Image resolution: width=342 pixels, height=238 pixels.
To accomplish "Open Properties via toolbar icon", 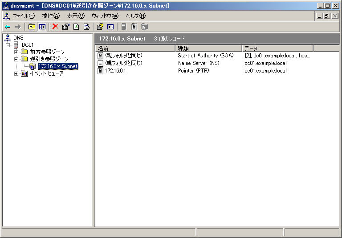I will click(x=66, y=27).
